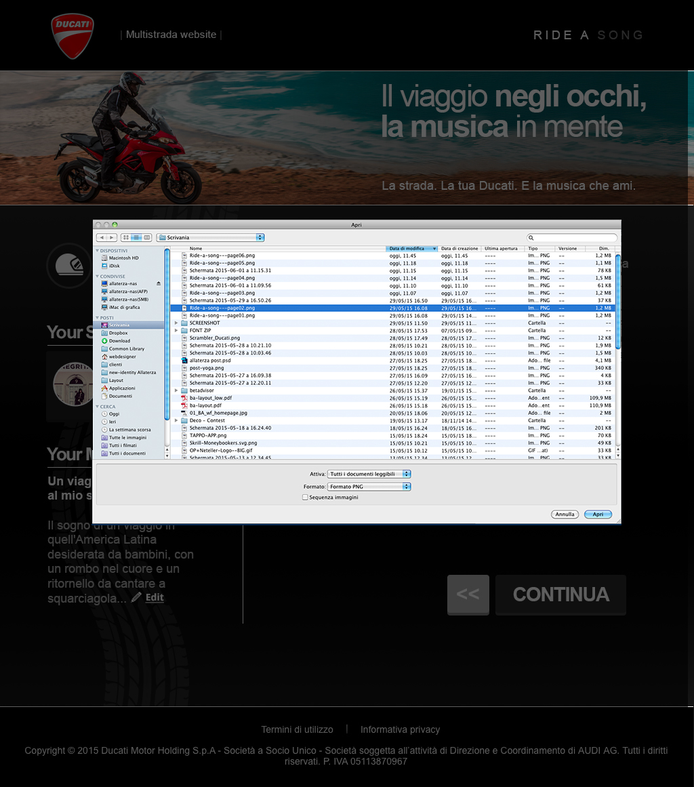This screenshot has width=694, height=787.
Task: Open the Scrivania location dropdown
Action: point(210,237)
